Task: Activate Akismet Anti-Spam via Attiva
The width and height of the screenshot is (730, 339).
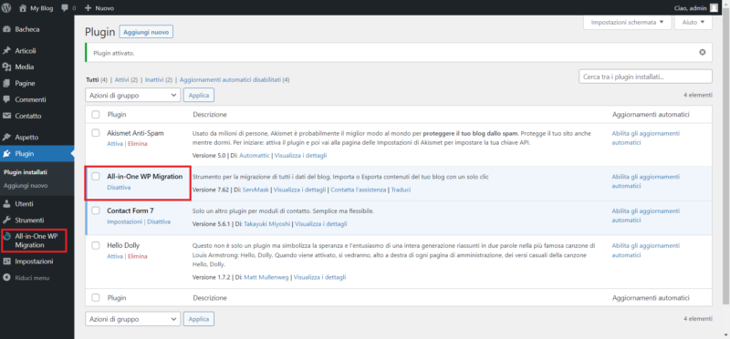Action: pos(115,144)
